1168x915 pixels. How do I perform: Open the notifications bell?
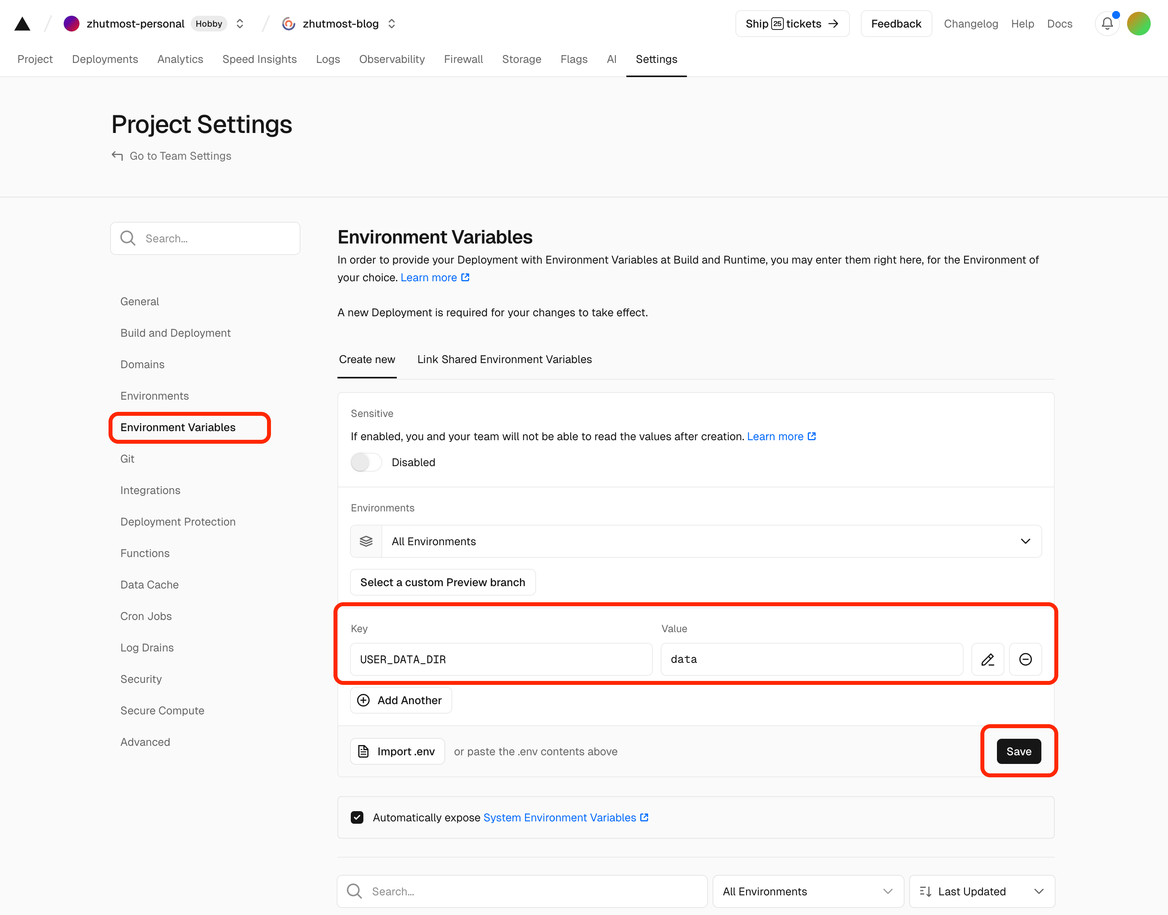point(1107,24)
